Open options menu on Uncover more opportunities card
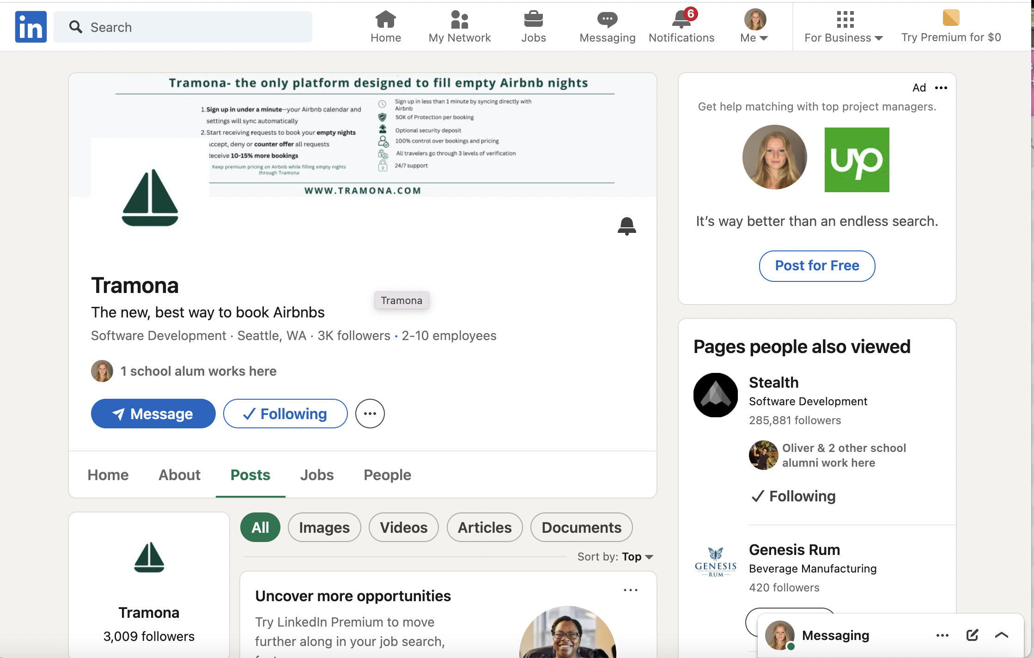Viewport: 1034px width, 658px height. (631, 590)
